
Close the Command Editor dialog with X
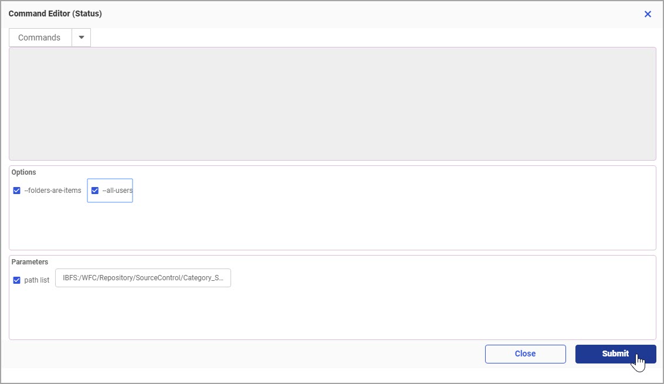tap(648, 14)
